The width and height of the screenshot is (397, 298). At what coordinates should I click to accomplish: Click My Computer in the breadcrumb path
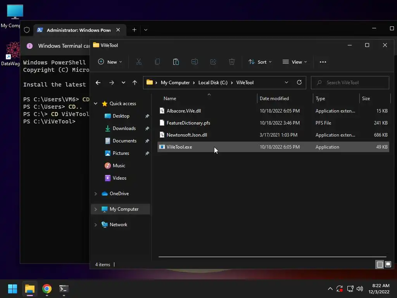[175, 83]
